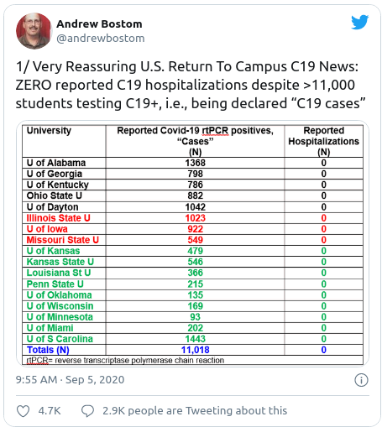
Task: Click the Totals (N) row showing 11,018
Action: 192,350
